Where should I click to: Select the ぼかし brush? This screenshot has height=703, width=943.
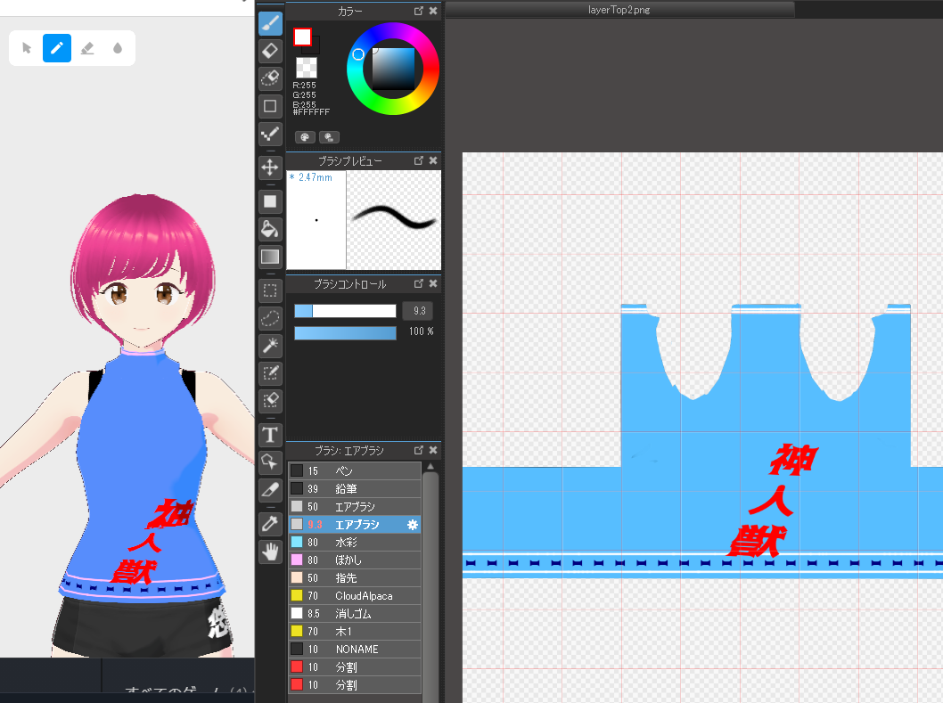tap(355, 560)
